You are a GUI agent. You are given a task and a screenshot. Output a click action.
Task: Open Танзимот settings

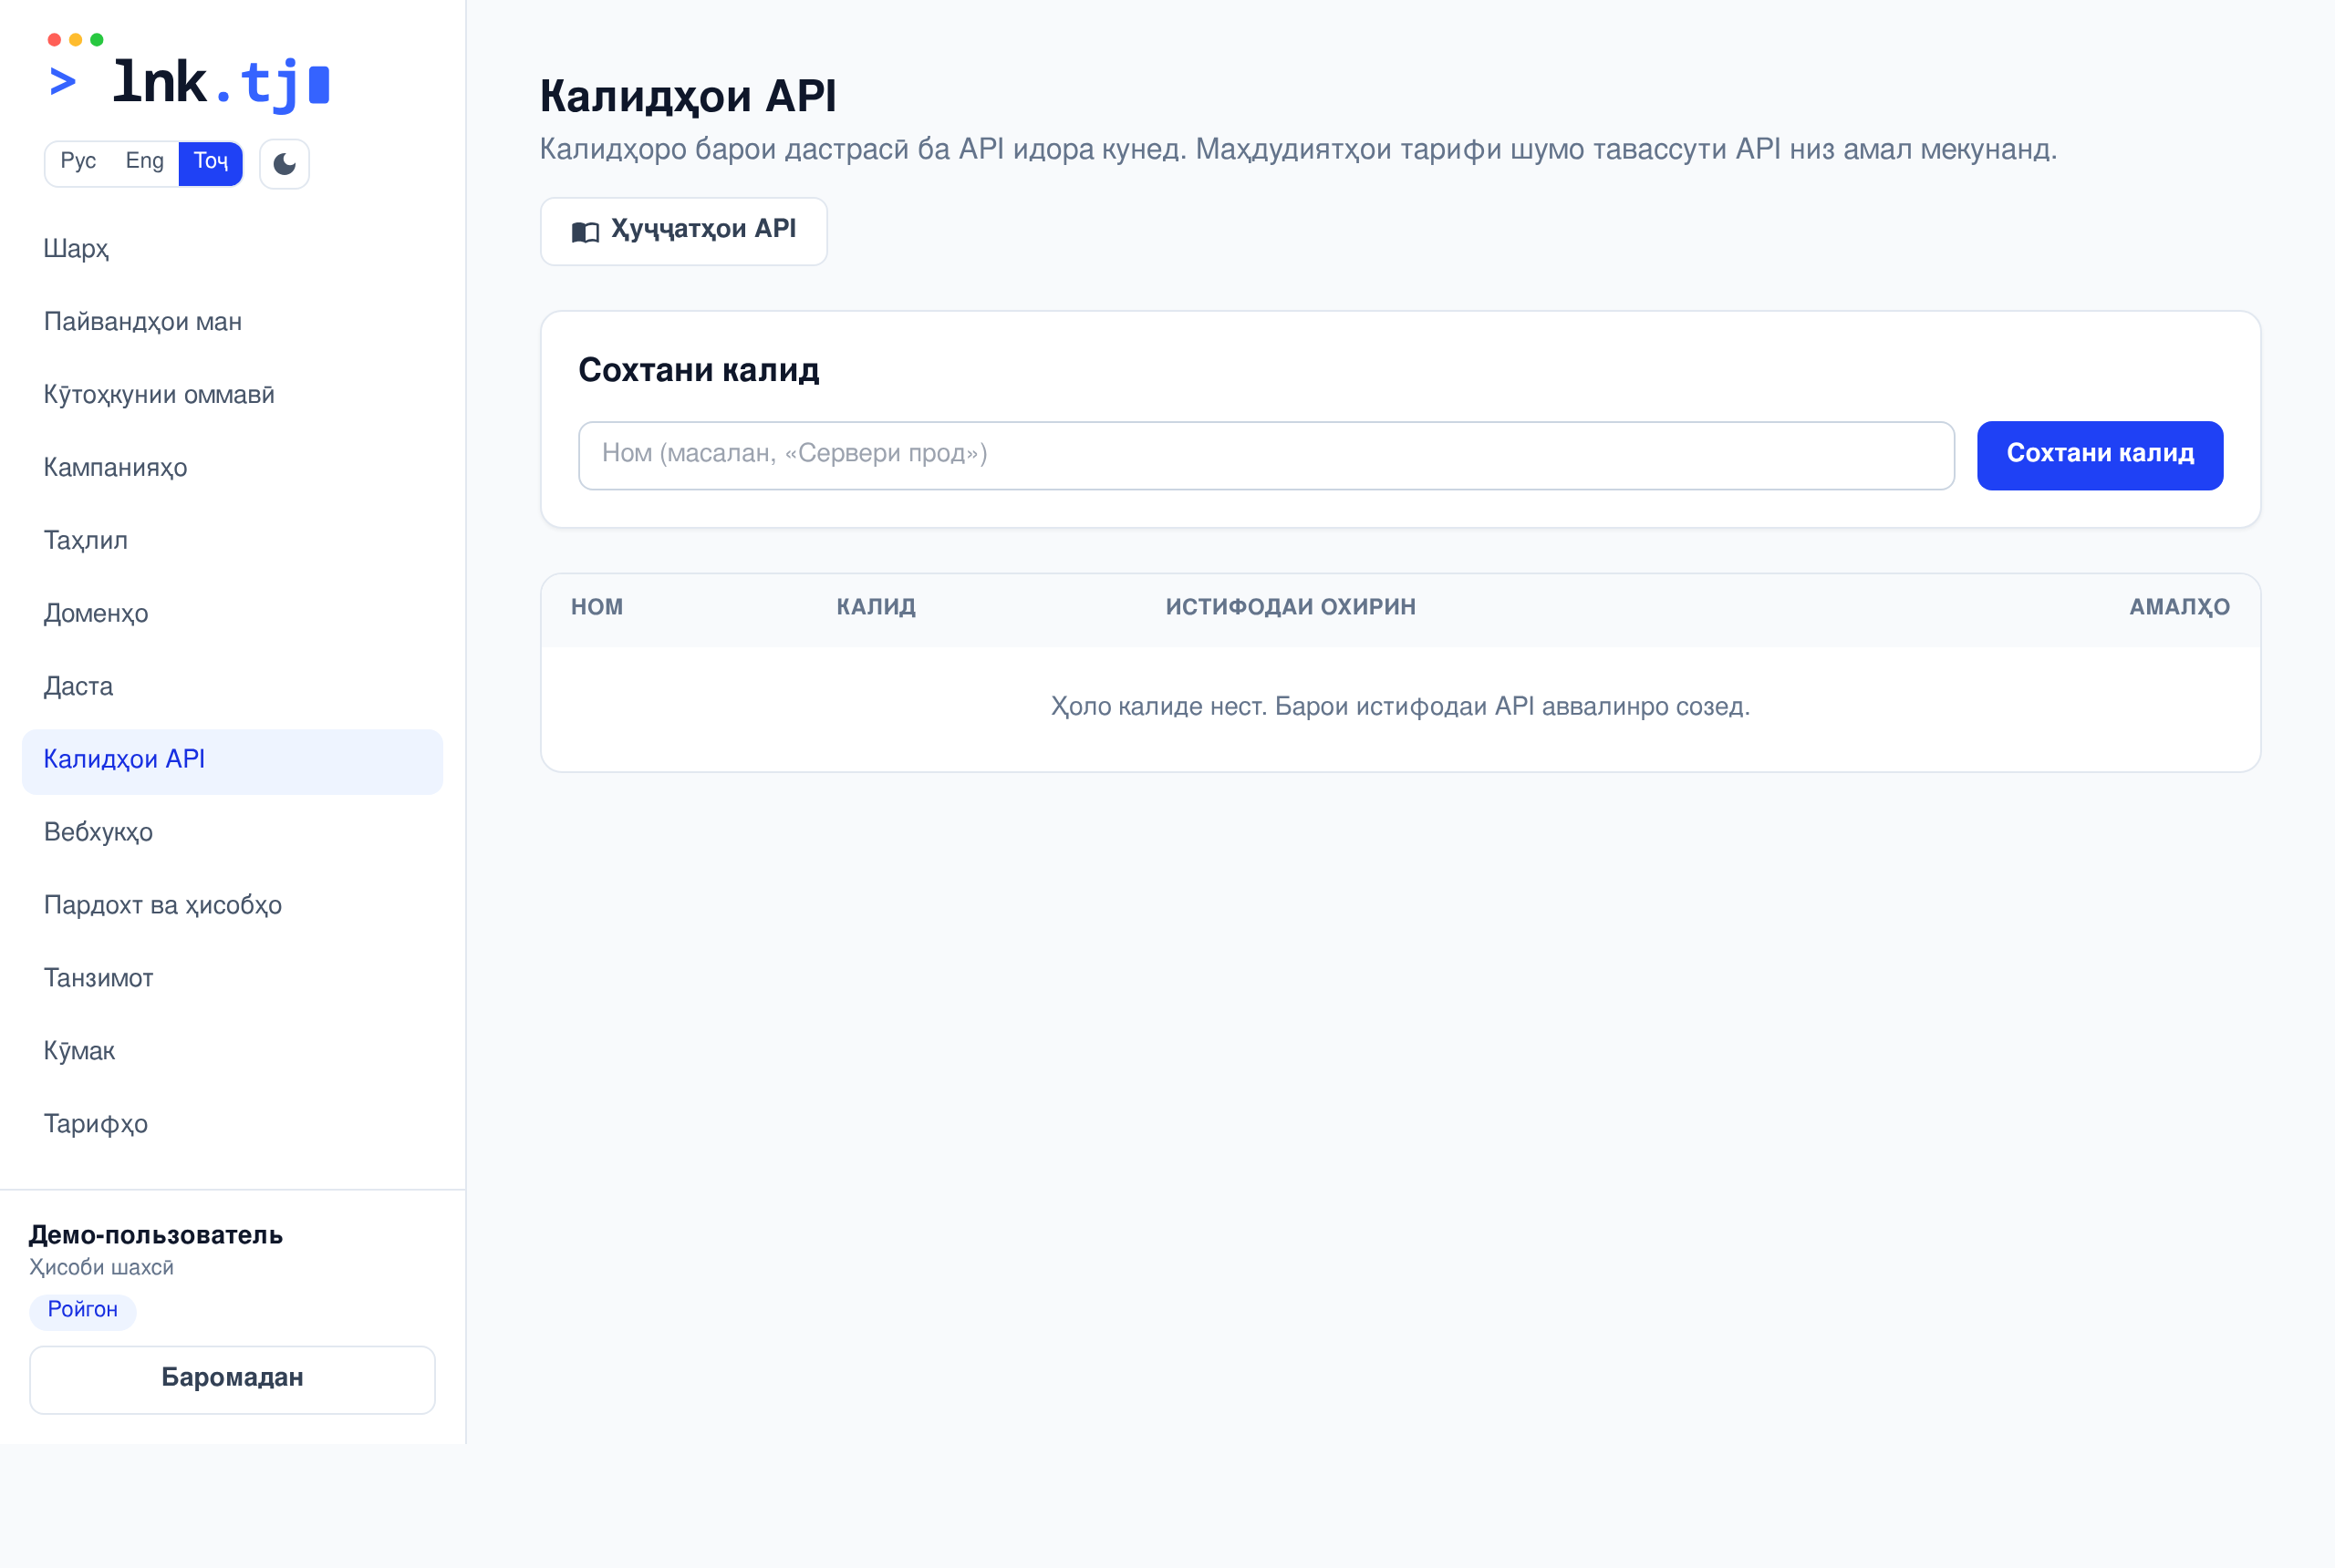point(232,979)
